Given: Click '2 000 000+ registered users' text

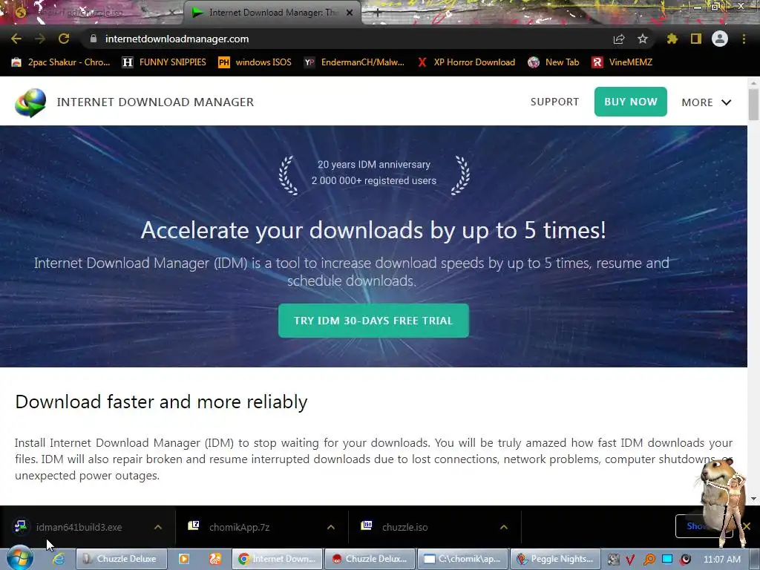Looking at the screenshot, I should point(374,181).
